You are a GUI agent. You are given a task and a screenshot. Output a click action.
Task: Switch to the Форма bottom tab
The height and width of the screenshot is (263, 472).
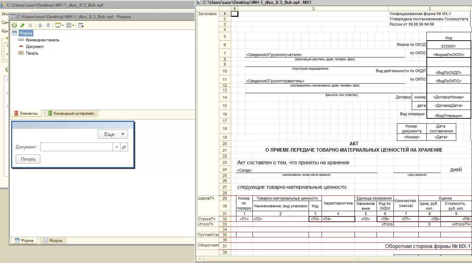pos(24,241)
